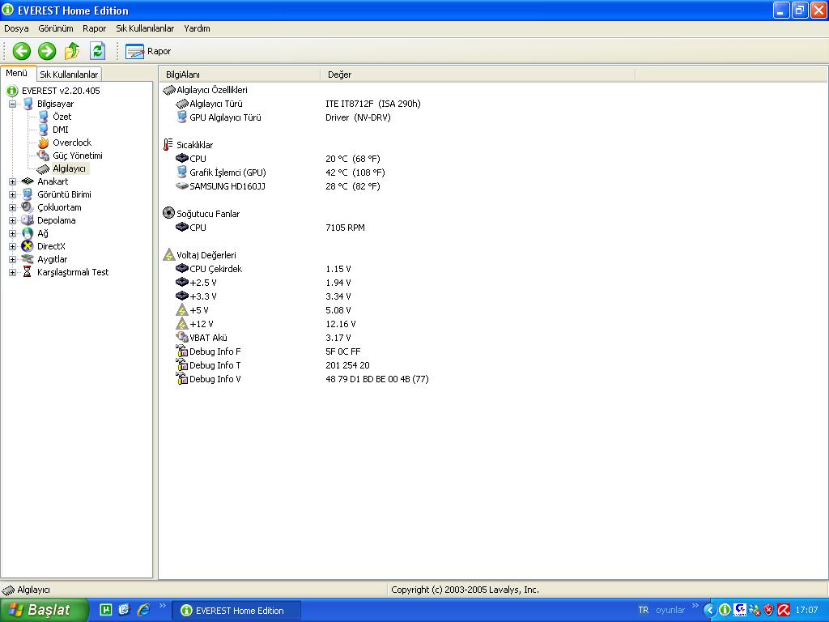Select the +2.5 V voltage row
This screenshot has height=622, width=829.
tap(263, 283)
